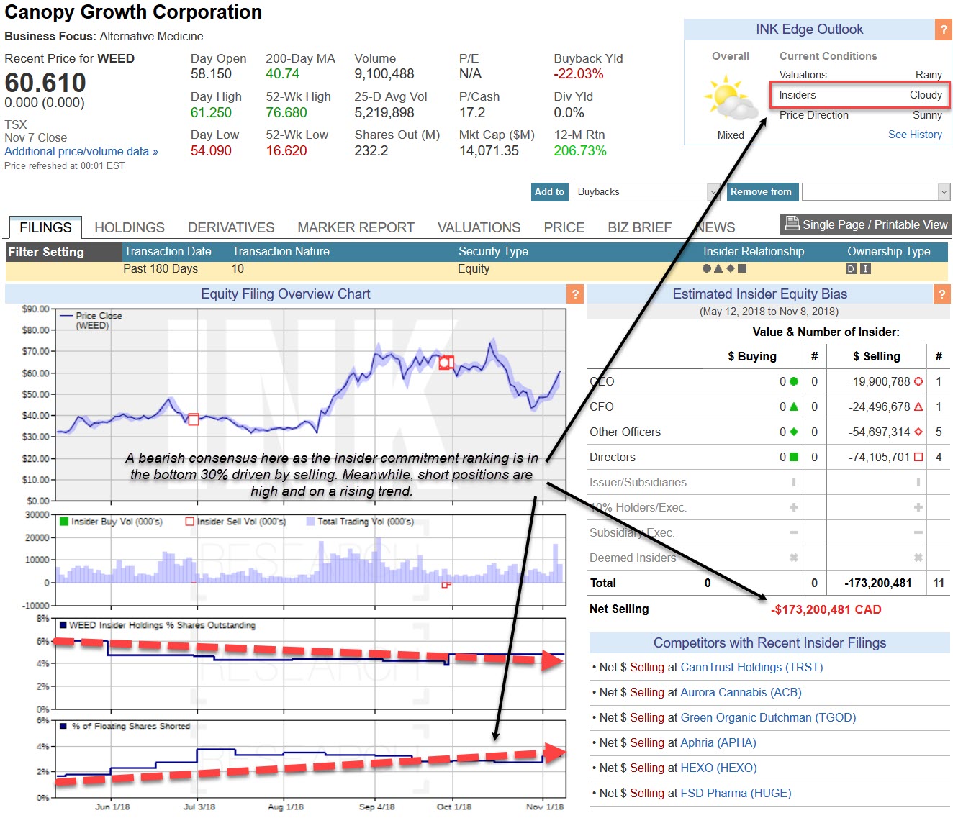The image size is (953, 836).
Task: Click the I ownership type icon
Action: tap(866, 268)
